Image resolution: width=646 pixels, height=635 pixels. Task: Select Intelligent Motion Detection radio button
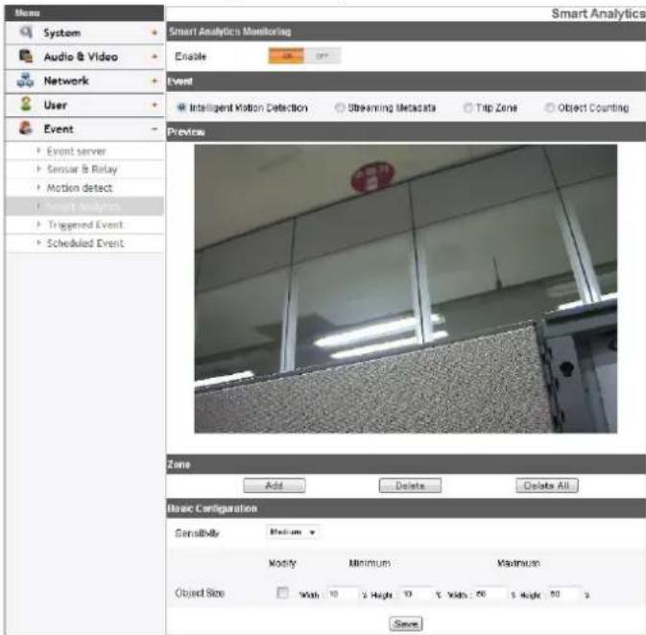[x=181, y=107]
